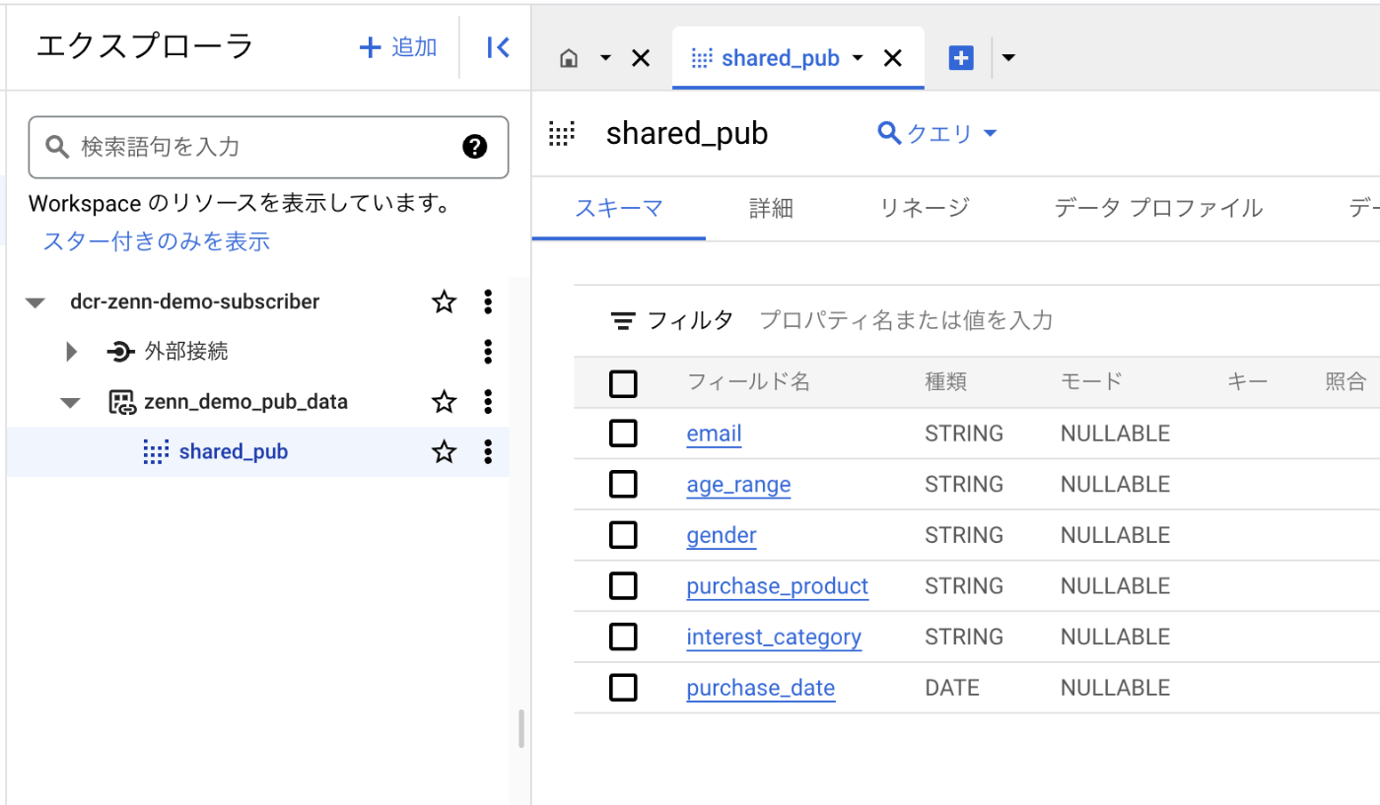This screenshot has width=1380, height=805.
Task: Open more menu for shared_pub table
Action: 488,452
